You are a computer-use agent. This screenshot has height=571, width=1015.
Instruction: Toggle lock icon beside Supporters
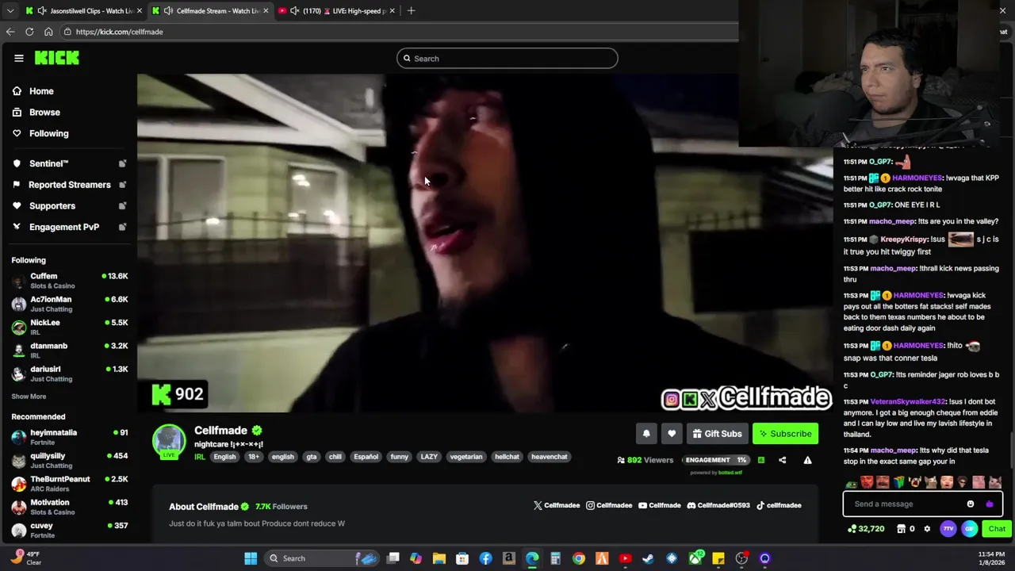(122, 205)
